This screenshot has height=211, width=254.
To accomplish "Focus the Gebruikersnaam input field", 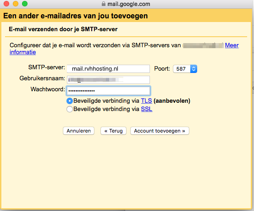I will pyautogui.click(x=108, y=80).
